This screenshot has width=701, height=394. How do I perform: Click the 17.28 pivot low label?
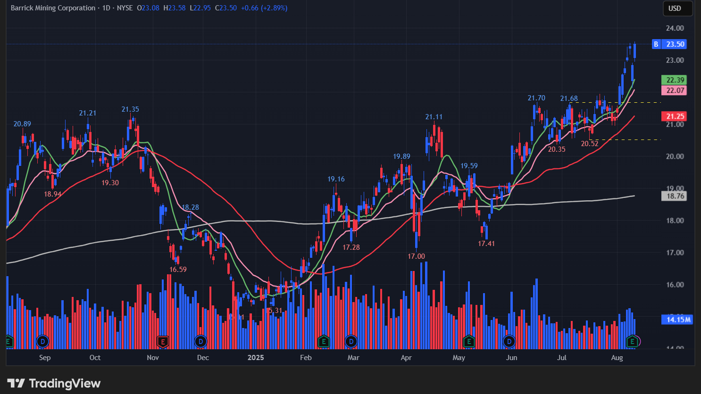(351, 247)
